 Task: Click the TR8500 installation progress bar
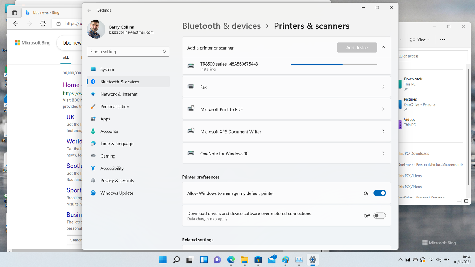click(x=333, y=64)
